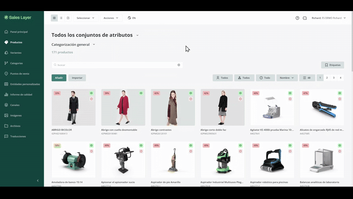Expand Categorización general chevron
The image size is (353, 199).
pyautogui.click(x=94, y=45)
